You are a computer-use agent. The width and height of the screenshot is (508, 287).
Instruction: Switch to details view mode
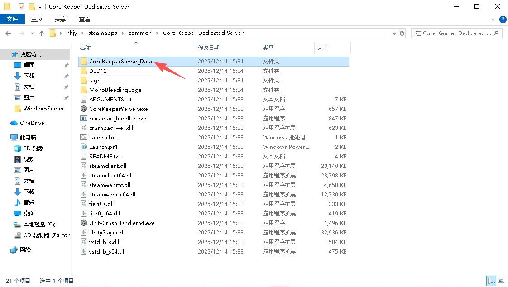point(491,281)
